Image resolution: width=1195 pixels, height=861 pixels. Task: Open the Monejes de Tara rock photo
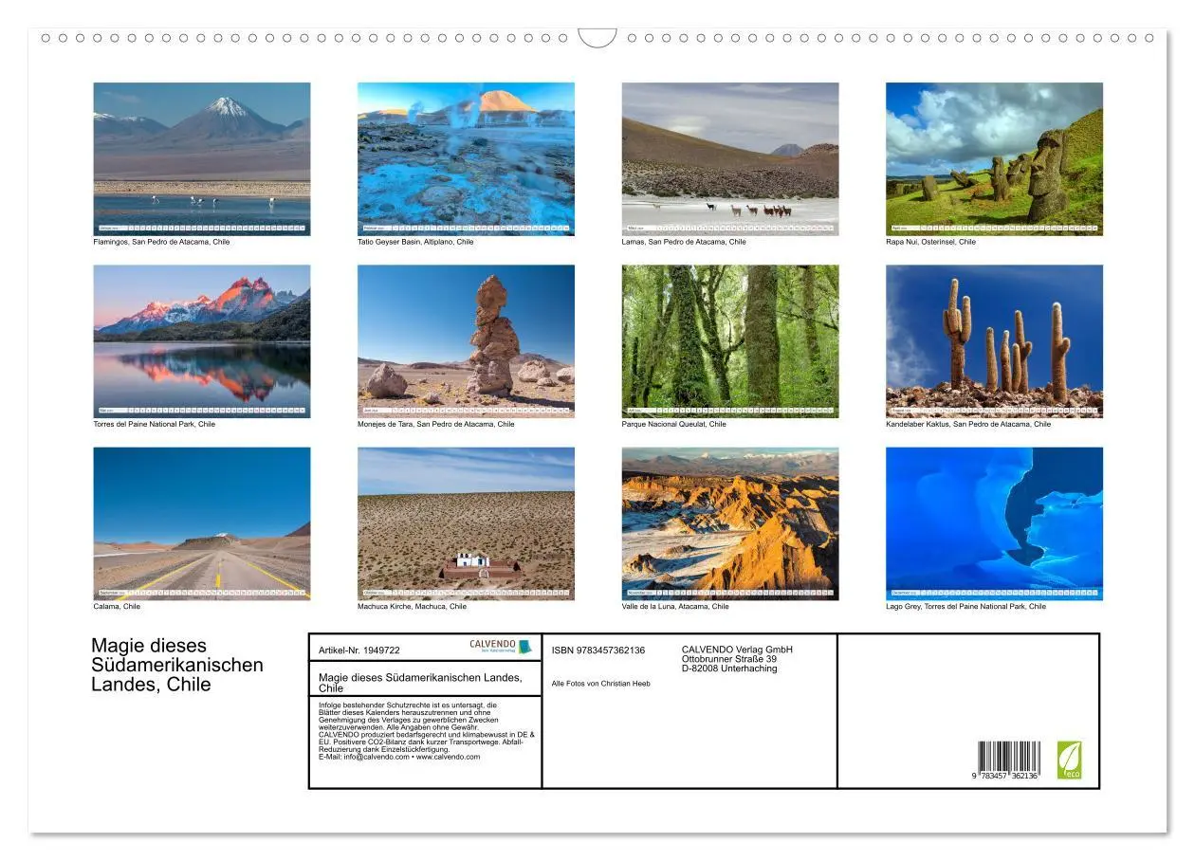point(467,339)
